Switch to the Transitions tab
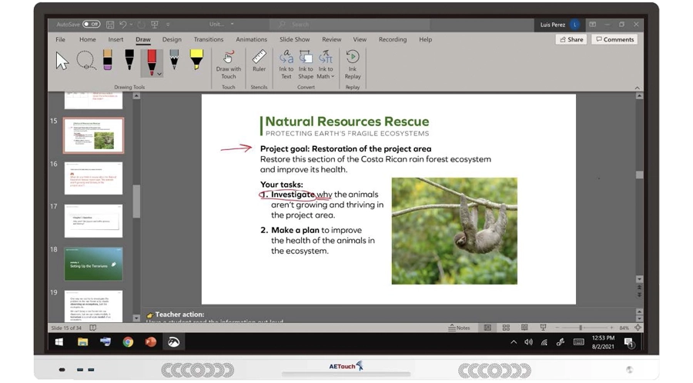Image resolution: width=693 pixels, height=383 pixels. coord(209,39)
